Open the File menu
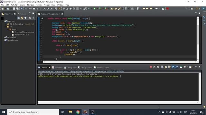Screen dimensions: 206x115 [2, 5]
